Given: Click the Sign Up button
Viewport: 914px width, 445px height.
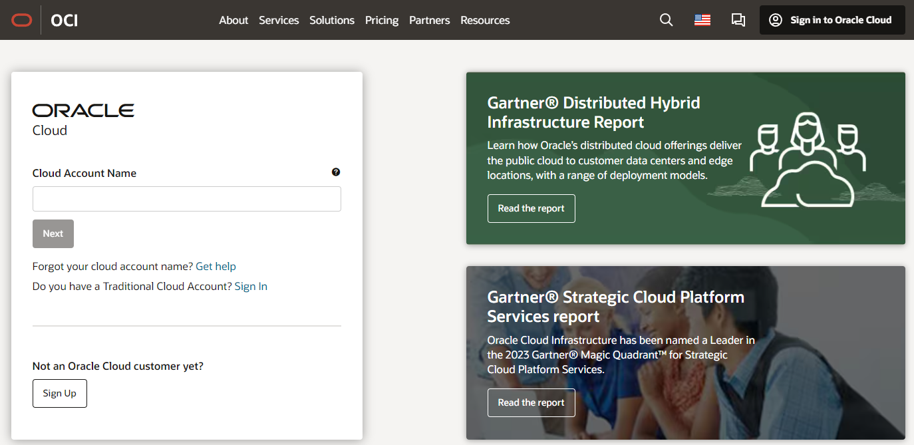Looking at the screenshot, I should point(60,393).
